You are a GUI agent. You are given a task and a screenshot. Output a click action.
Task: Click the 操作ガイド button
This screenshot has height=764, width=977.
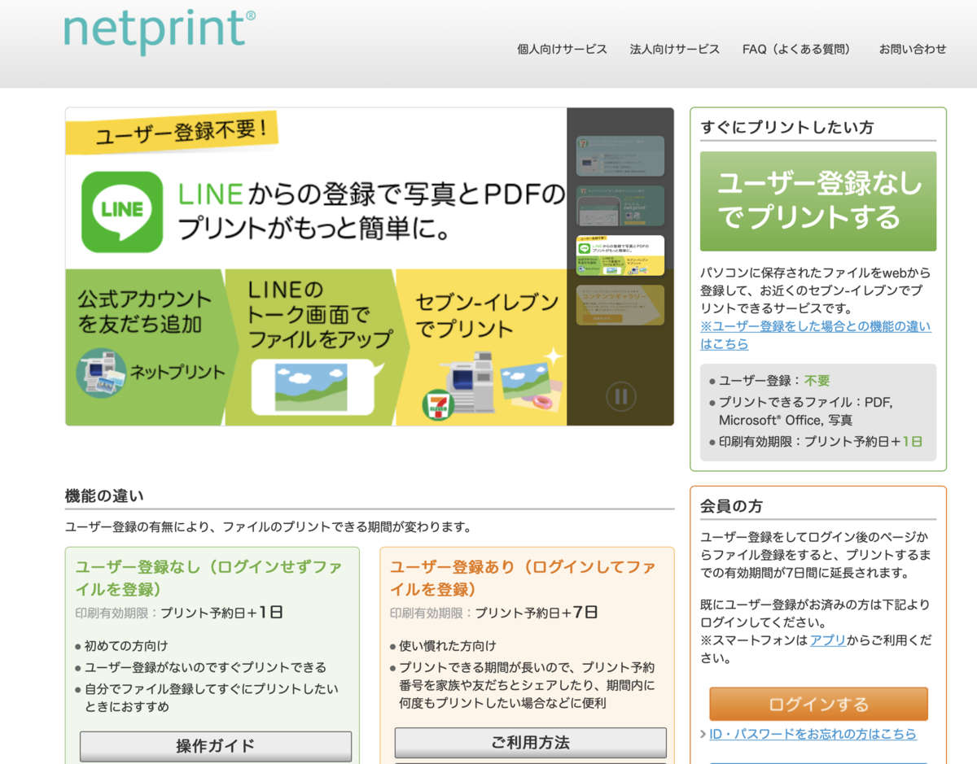pos(216,746)
